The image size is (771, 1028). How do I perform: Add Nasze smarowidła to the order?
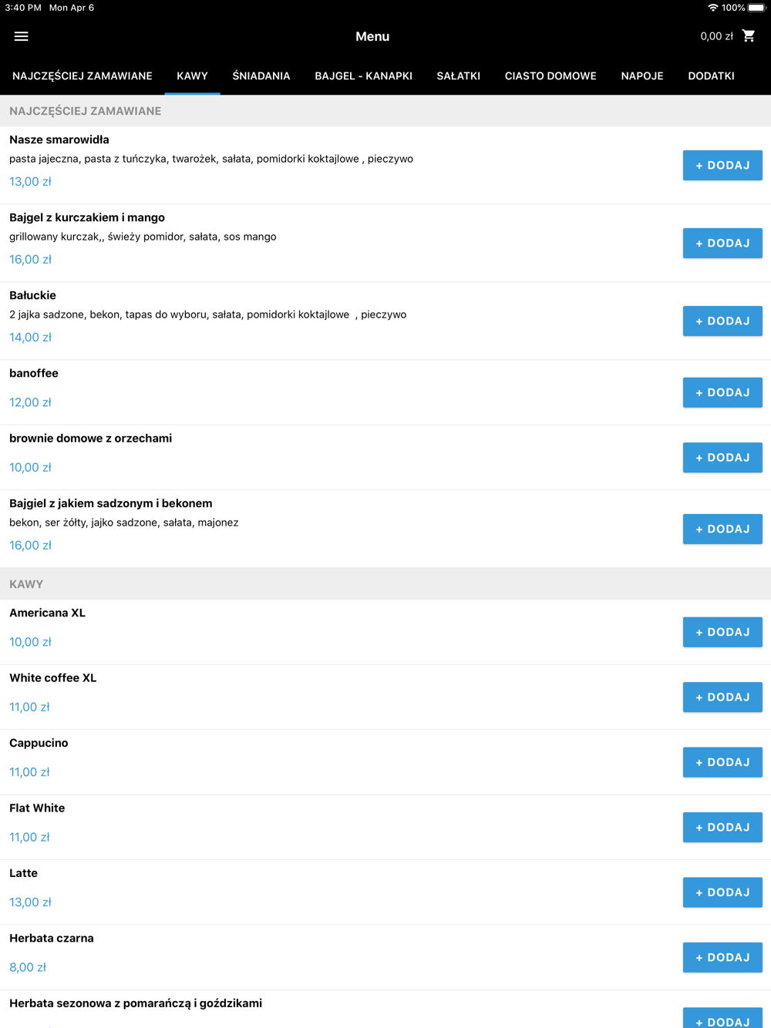tap(722, 166)
